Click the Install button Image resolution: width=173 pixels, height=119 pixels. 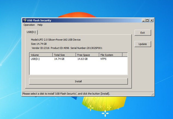tap(78, 81)
